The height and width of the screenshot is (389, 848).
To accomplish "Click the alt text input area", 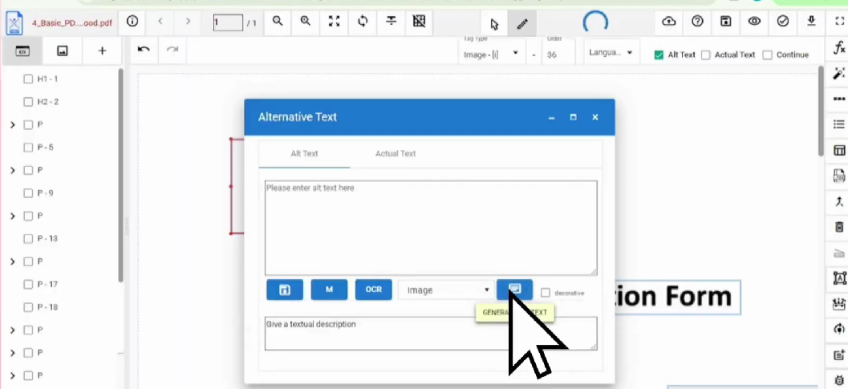I will click(x=431, y=228).
